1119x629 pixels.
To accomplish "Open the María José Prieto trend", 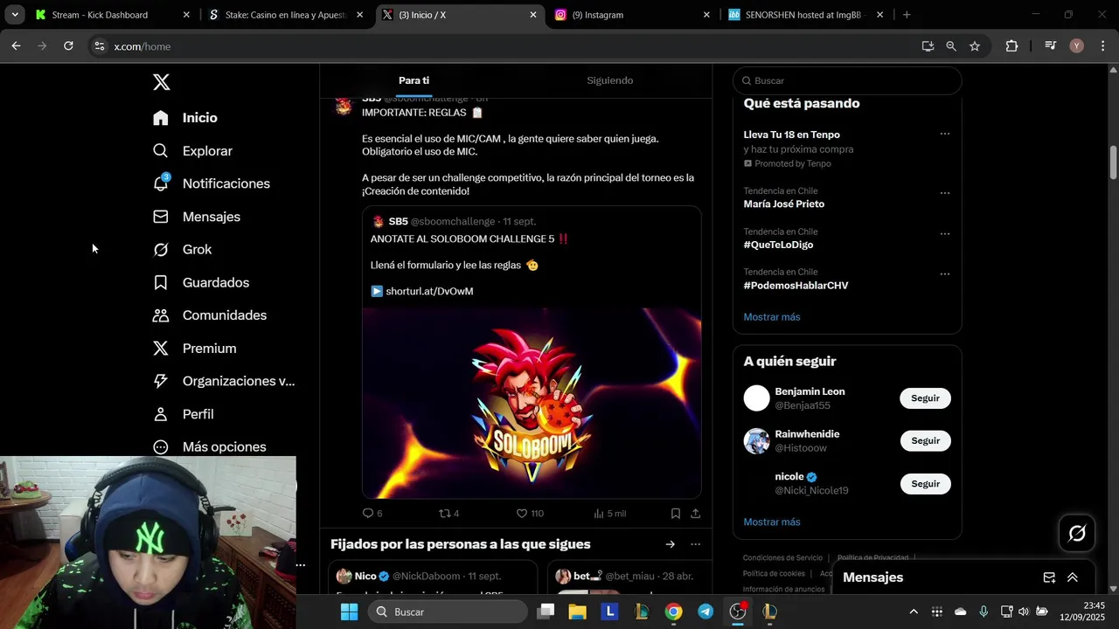I will (784, 204).
